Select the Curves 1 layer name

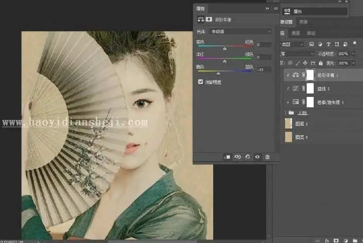(323, 89)
